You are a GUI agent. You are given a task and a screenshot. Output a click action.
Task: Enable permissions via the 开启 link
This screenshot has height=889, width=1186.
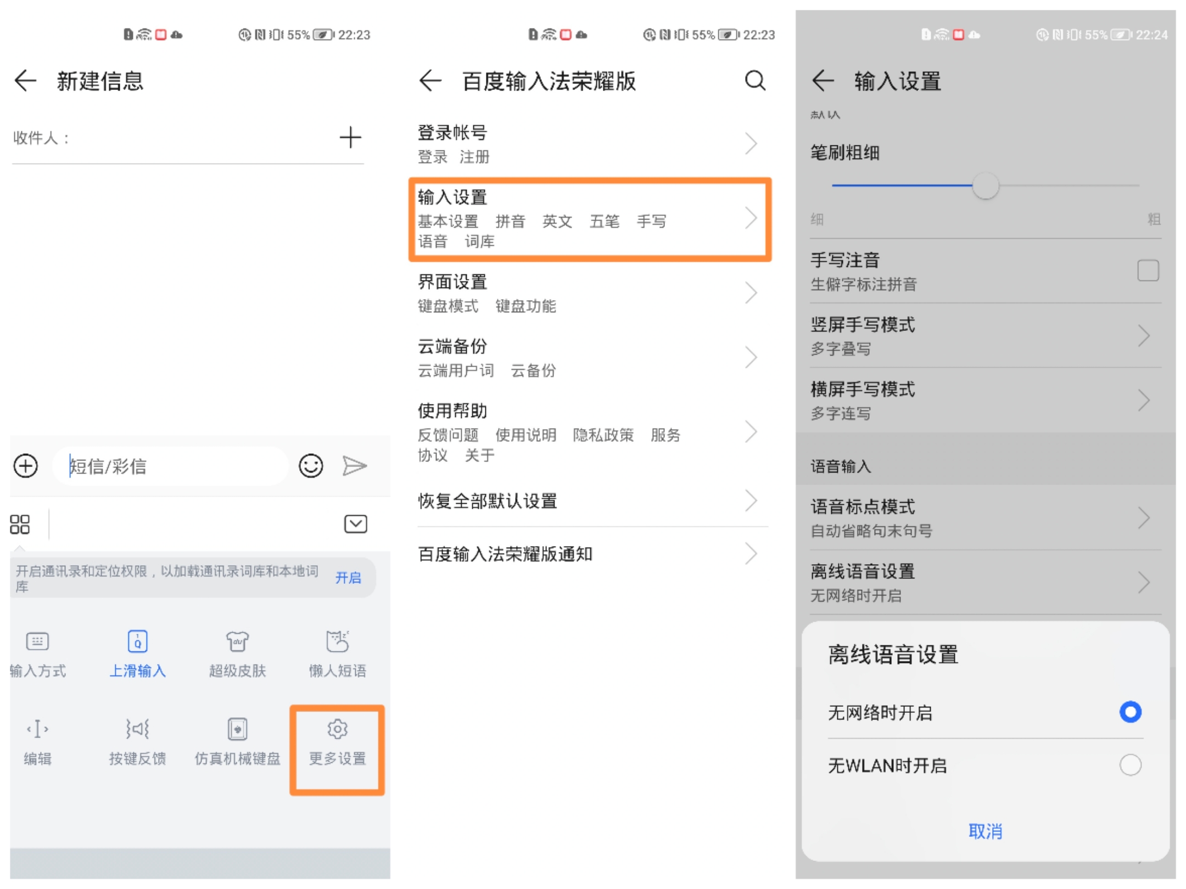click(348, 577)
